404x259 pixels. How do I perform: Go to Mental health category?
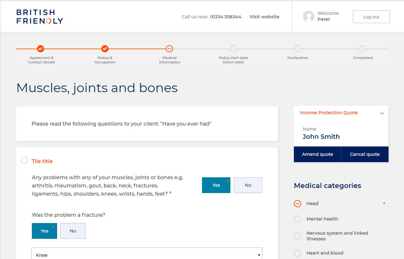pyautogui.click(x=322, y=219)
